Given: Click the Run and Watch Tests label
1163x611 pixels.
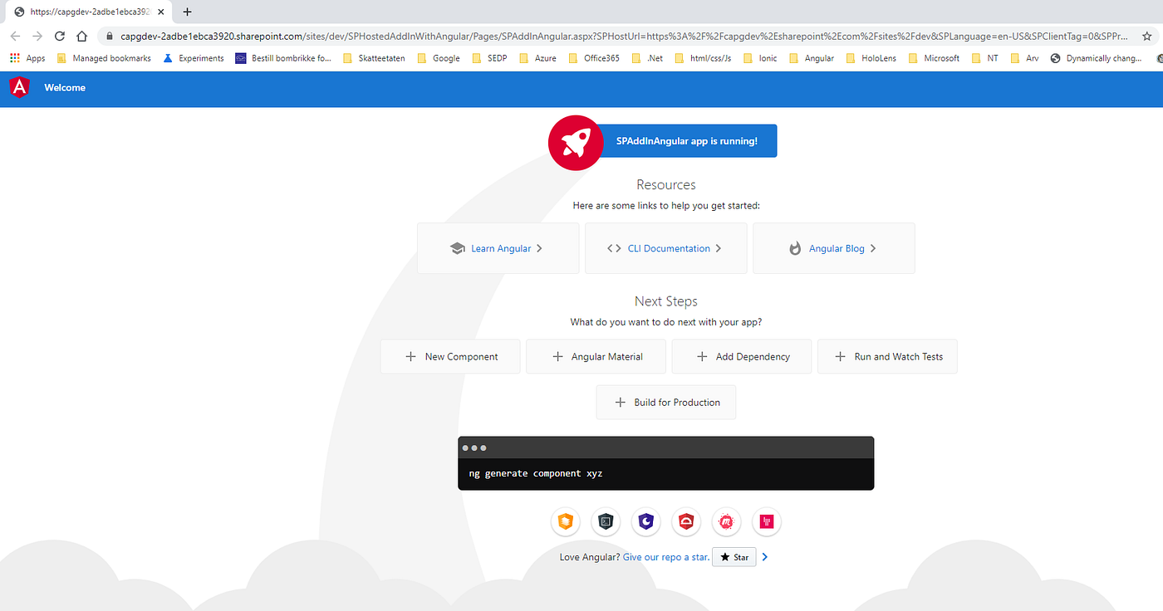Looking at the screenshot, I should 899,357.
